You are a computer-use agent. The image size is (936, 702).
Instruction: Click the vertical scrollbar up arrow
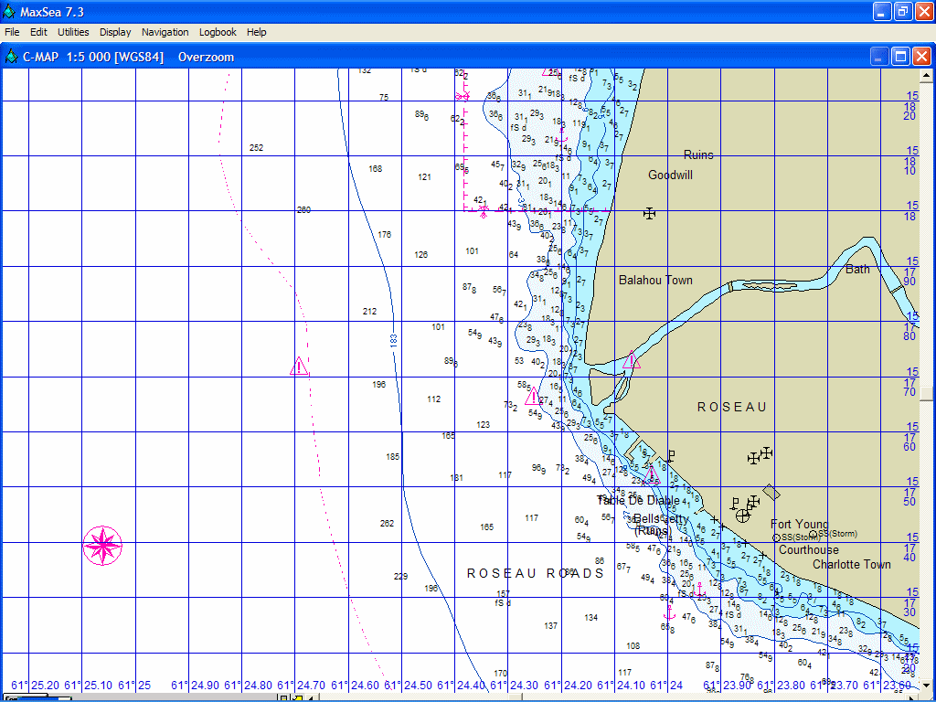click(926, 75)
